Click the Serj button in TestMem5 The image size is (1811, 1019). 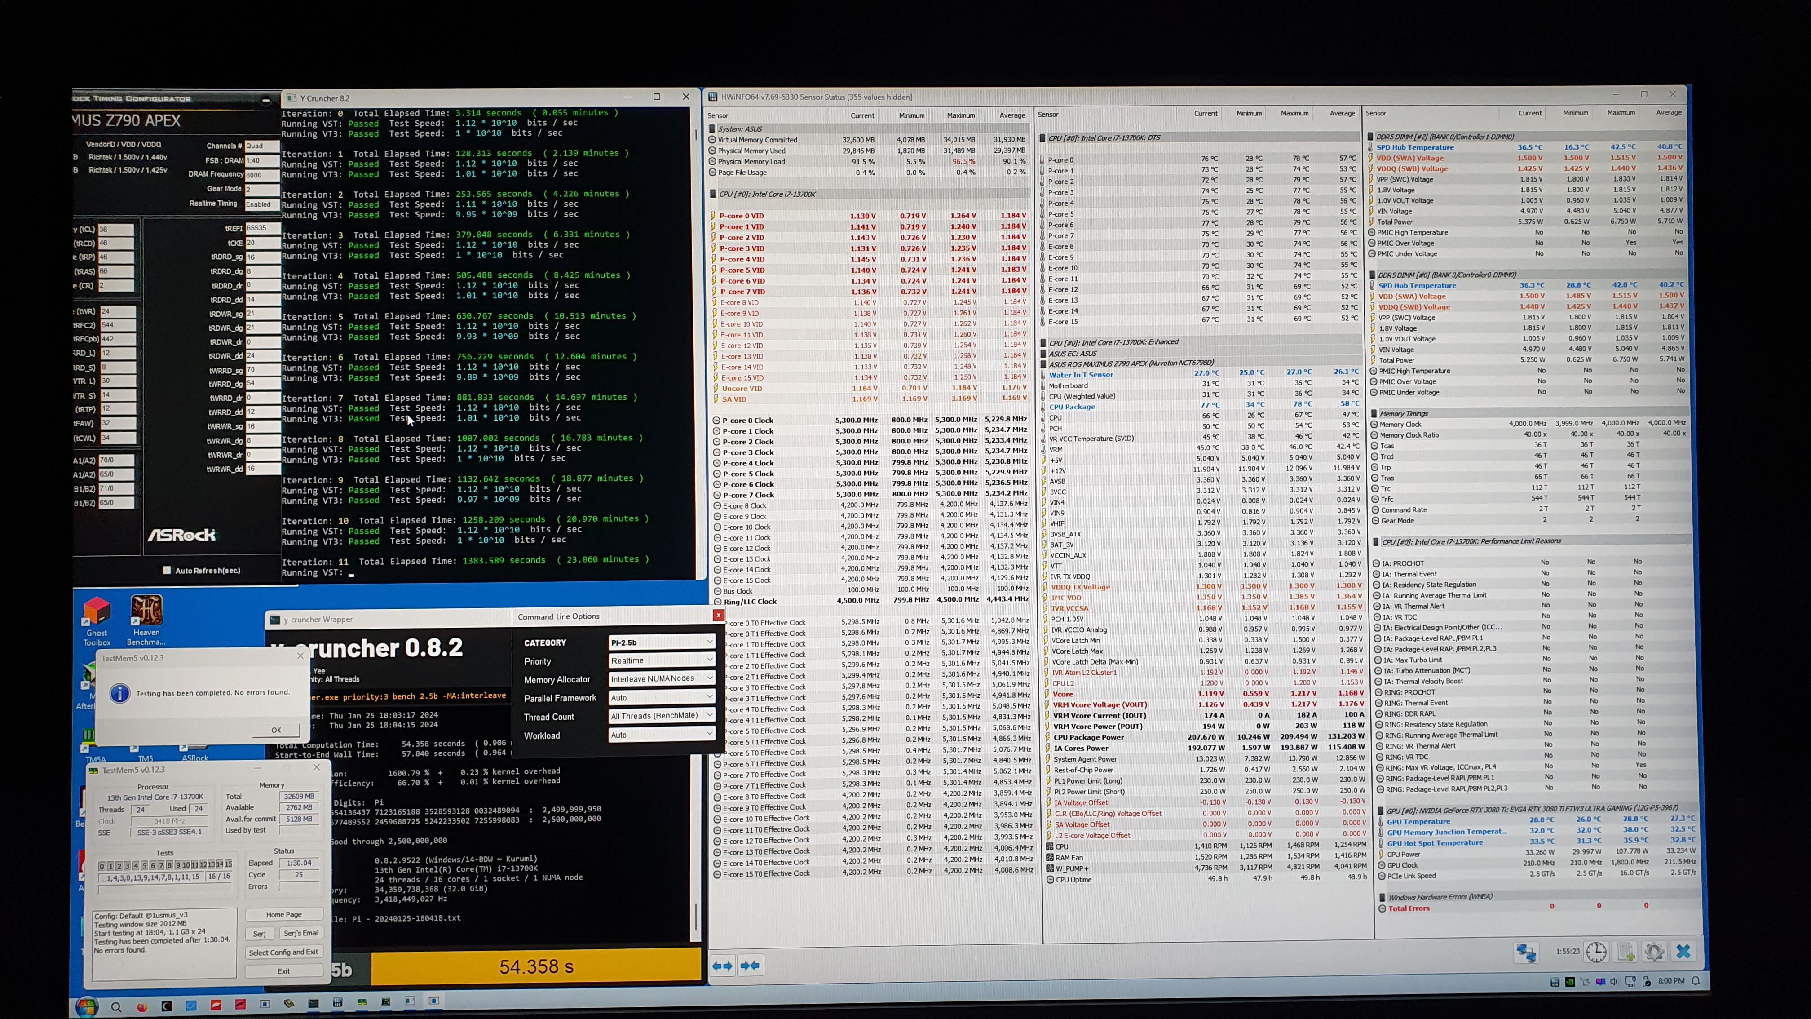260,933
